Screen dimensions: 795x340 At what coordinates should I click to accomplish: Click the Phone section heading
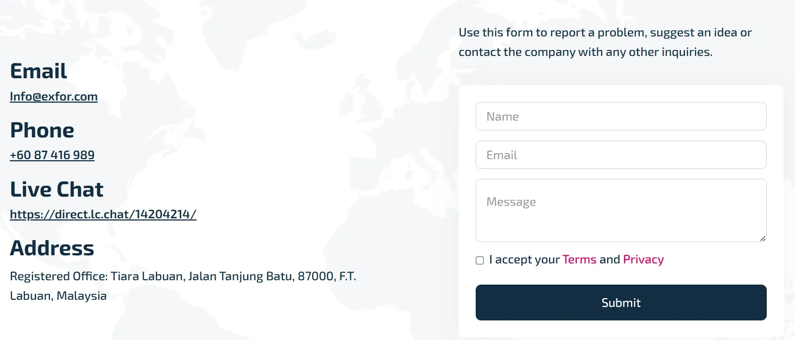pyautogui.click(x=42, y=130)
